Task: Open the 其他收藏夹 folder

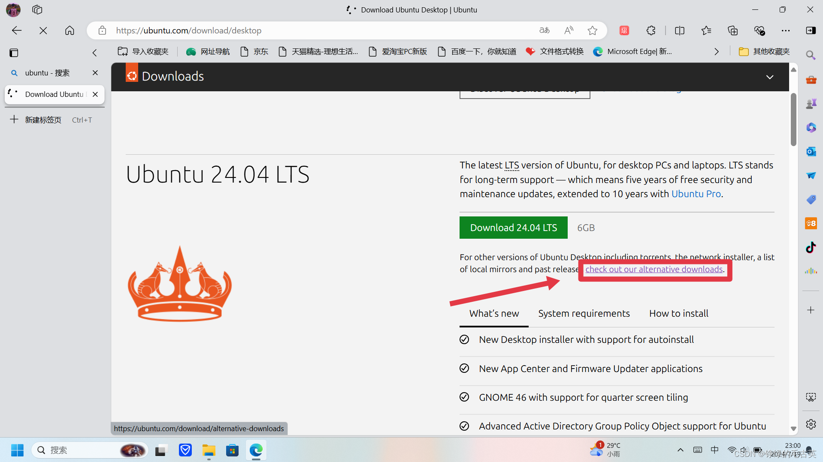Action: 764,51
